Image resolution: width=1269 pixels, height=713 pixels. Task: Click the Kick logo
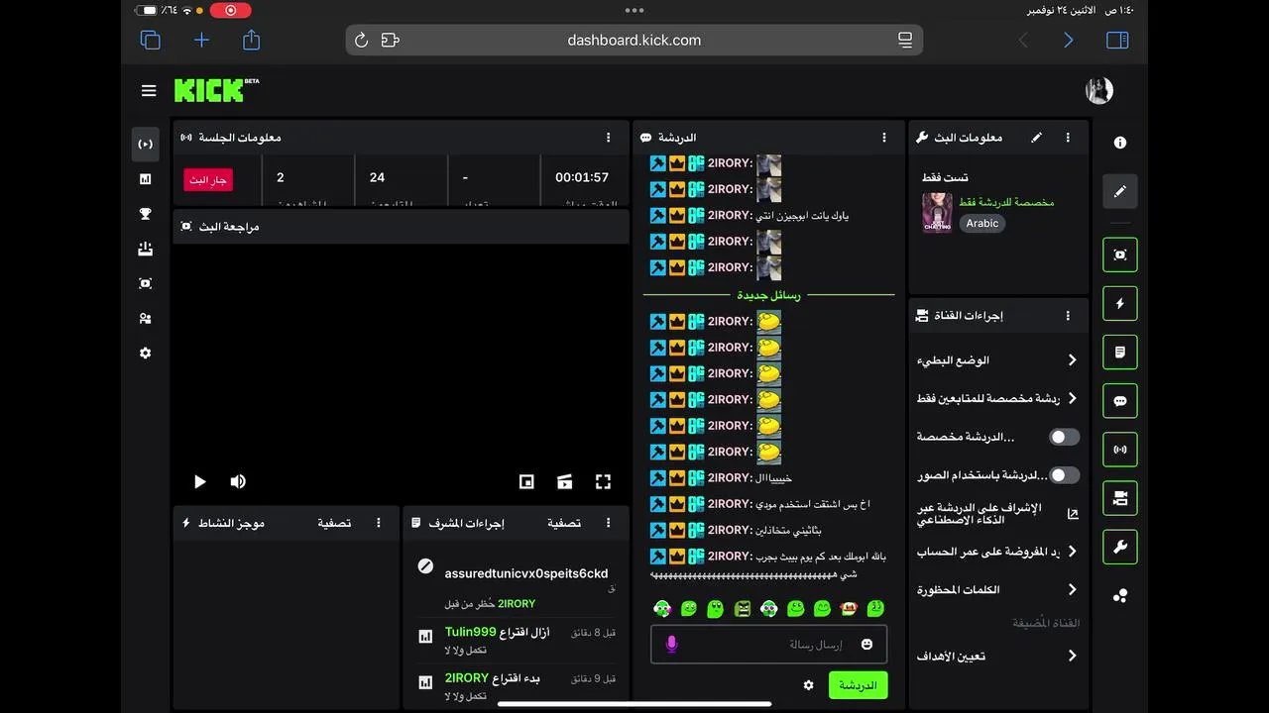coord(216,90)
